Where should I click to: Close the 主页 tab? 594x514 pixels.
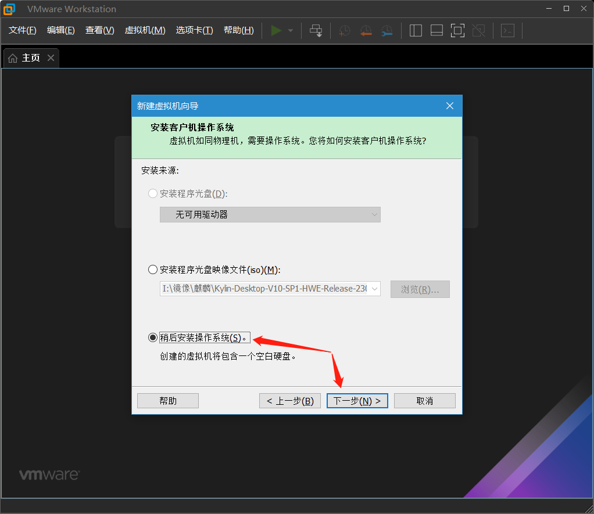coord(51,58)
